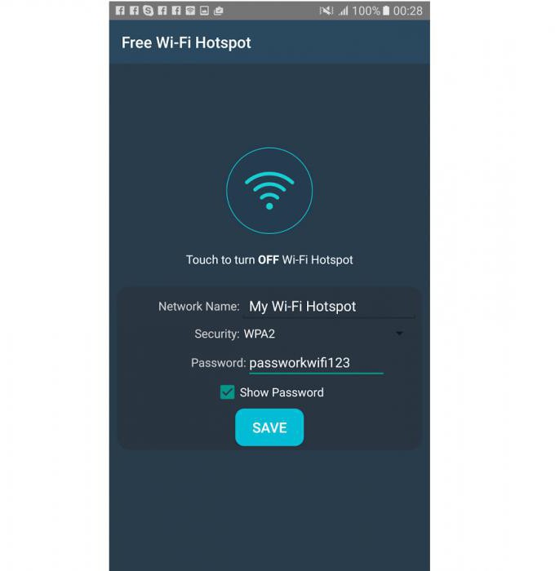
Task: Tap the picture notification icon in status bar
Action: click(204, 11)
